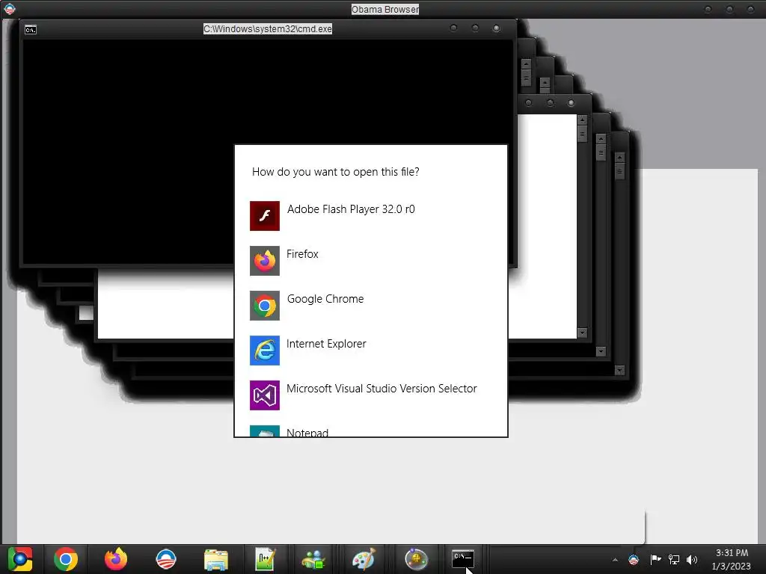Click the C:\Windows\system32\cmd.exe title text
The height and width of the screenshot is (574, 766).
click(x=268, y=29)
